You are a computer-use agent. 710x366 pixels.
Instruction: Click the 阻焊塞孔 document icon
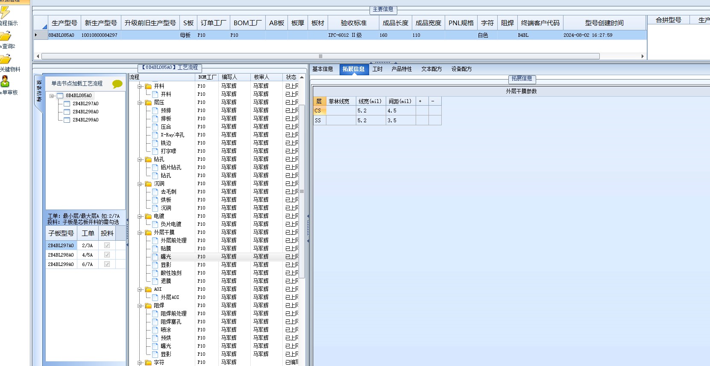(x=155, y=322)
